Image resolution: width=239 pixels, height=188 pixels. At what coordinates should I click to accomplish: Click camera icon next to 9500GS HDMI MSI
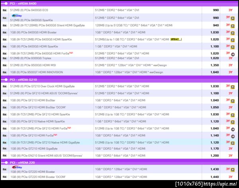5,65
